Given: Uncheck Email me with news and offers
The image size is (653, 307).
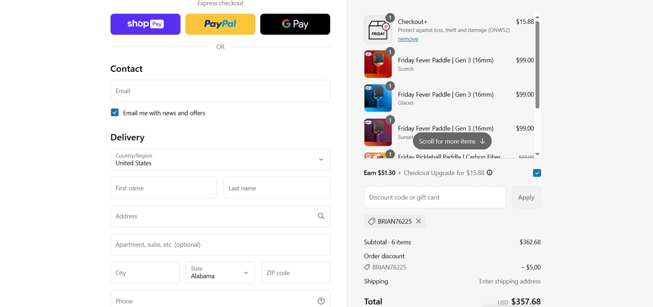Looking at the screenshot, I should (114, 113).
